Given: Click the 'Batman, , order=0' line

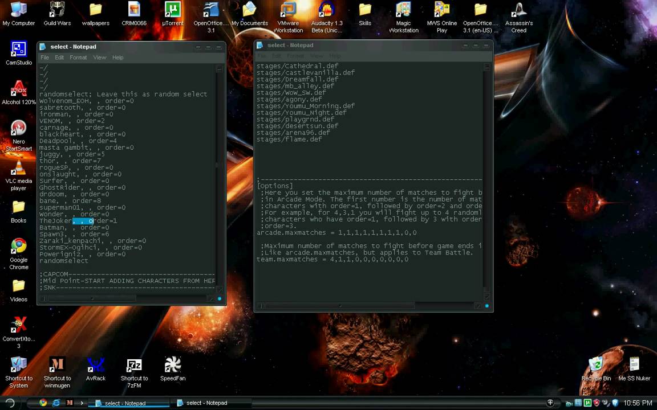Looking at the screenshot, I should click(74, 227).
